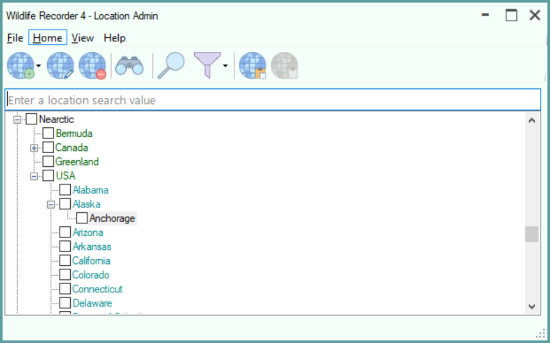This screenshot has width=550, height=343.
Task: Focus the location search value field
Action: [273, 100]
